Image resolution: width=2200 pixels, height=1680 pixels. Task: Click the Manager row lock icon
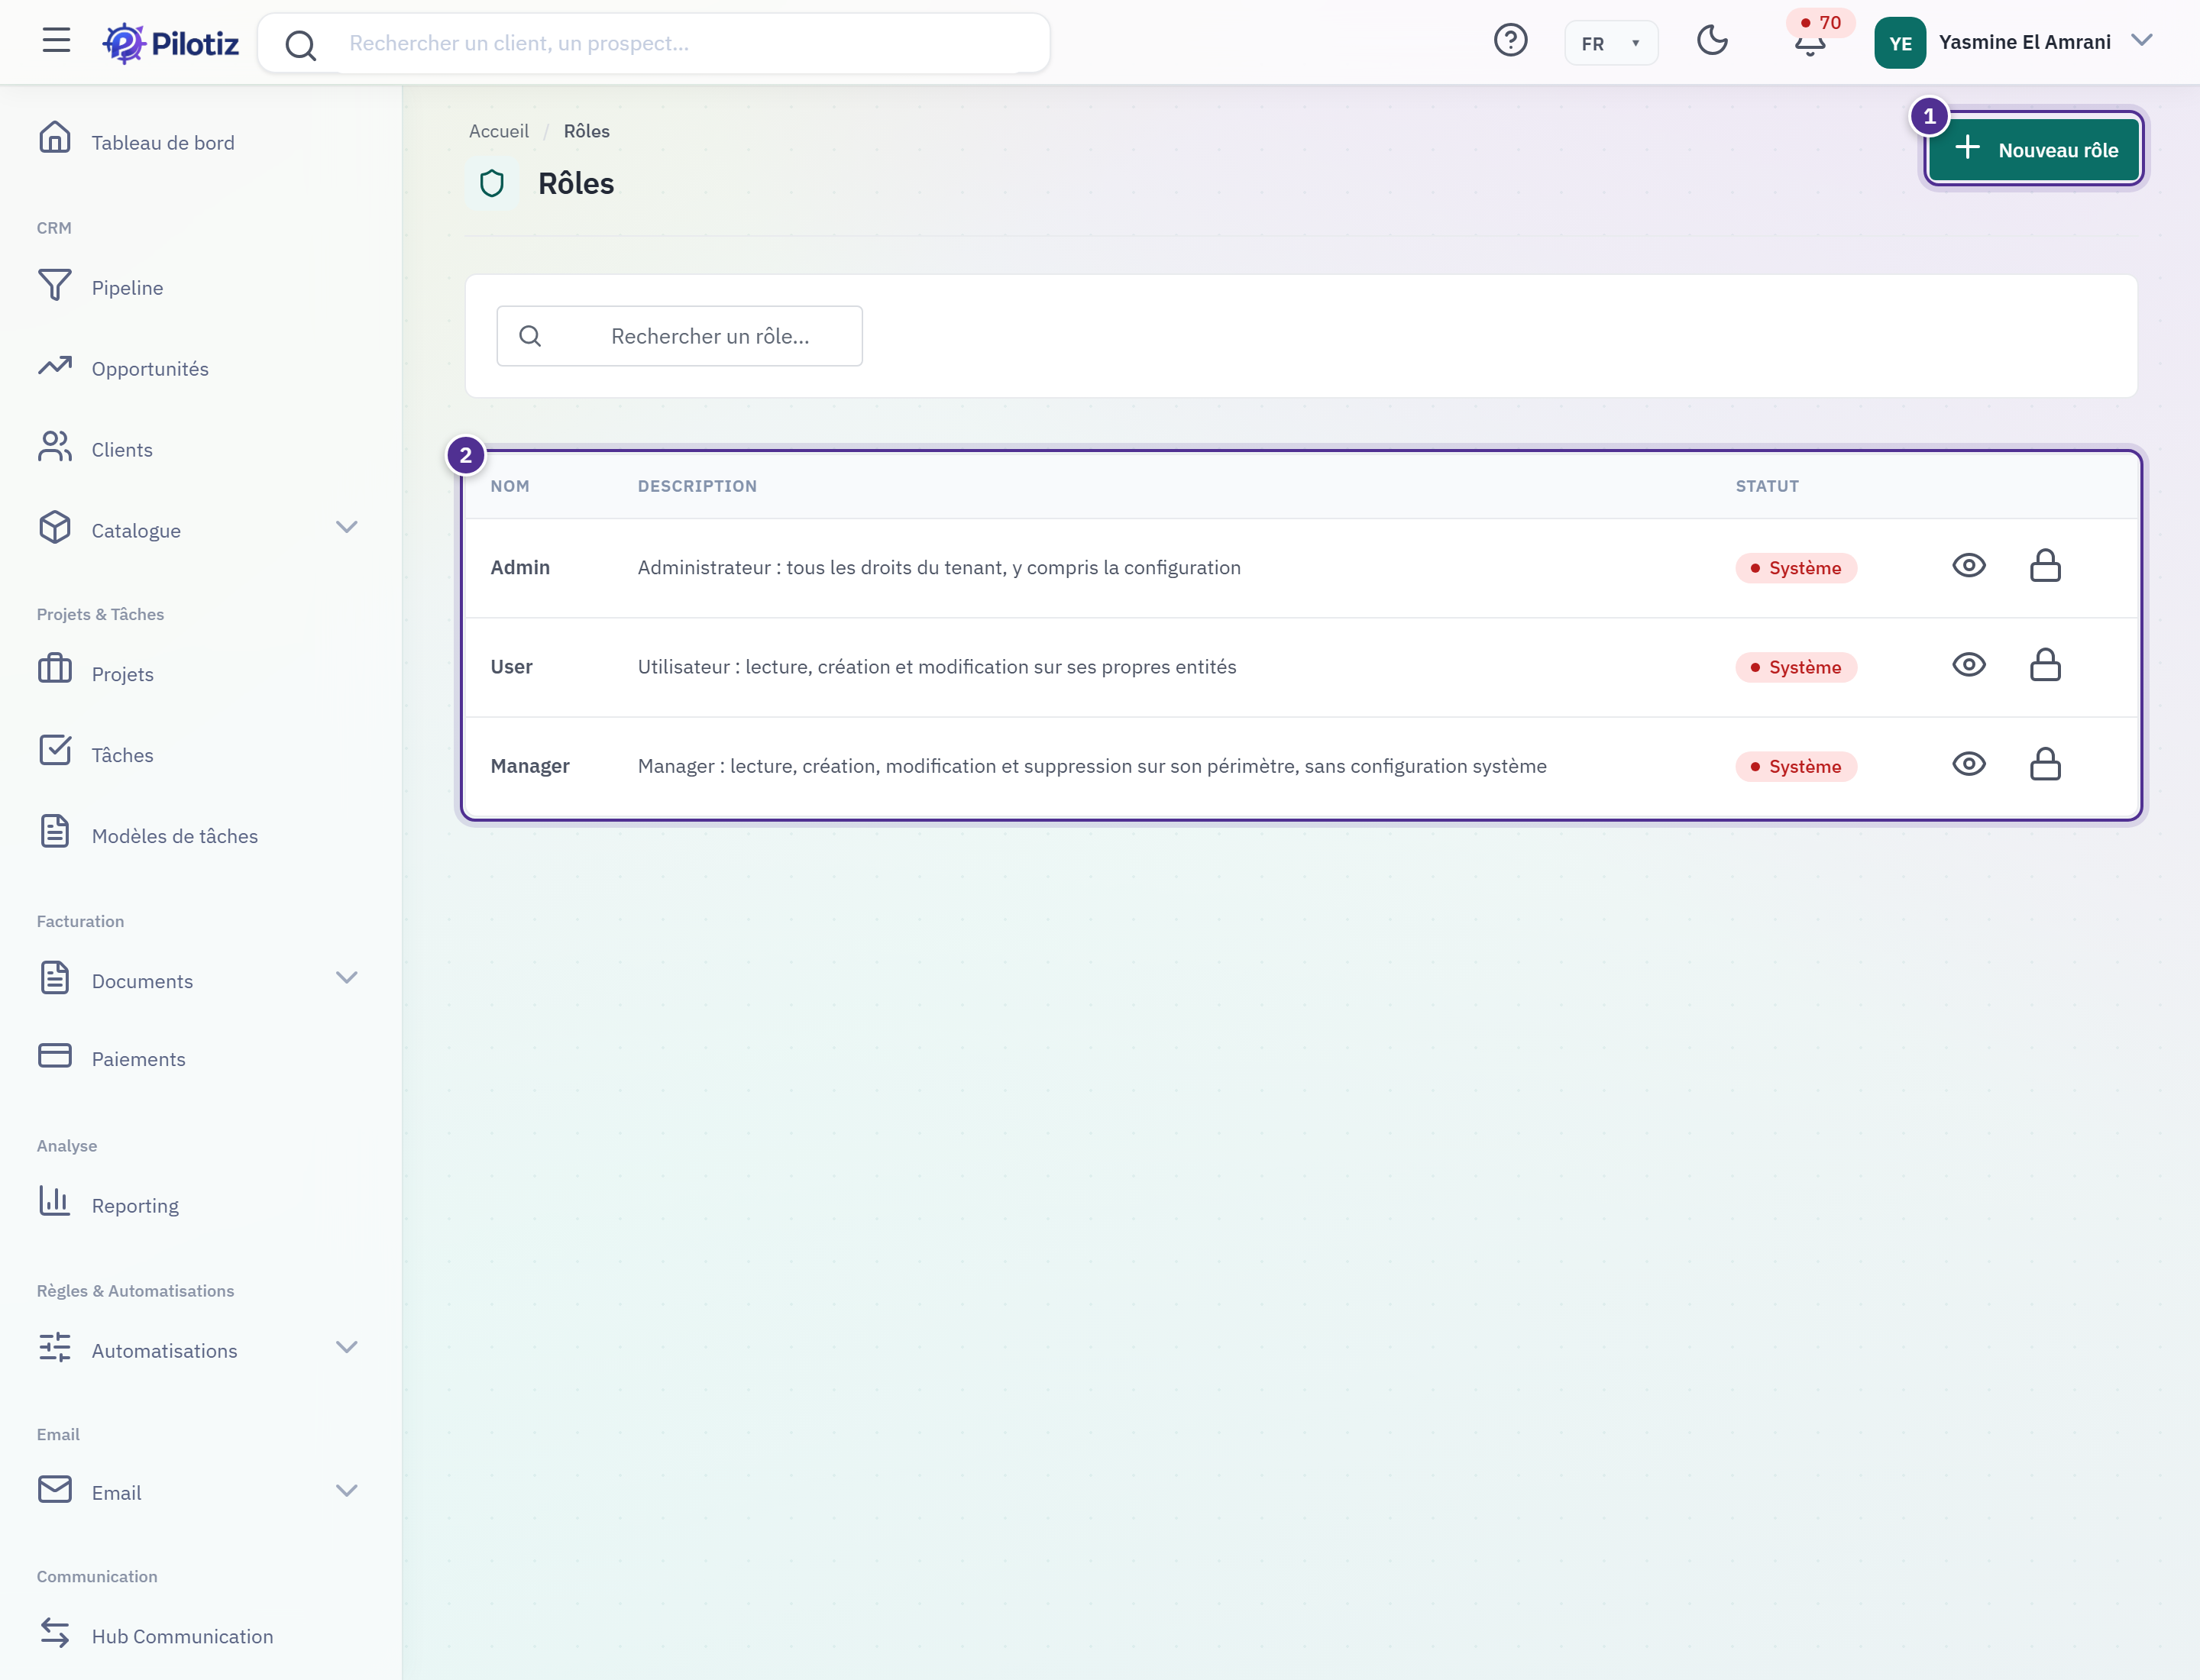[x=2045, y=764]
